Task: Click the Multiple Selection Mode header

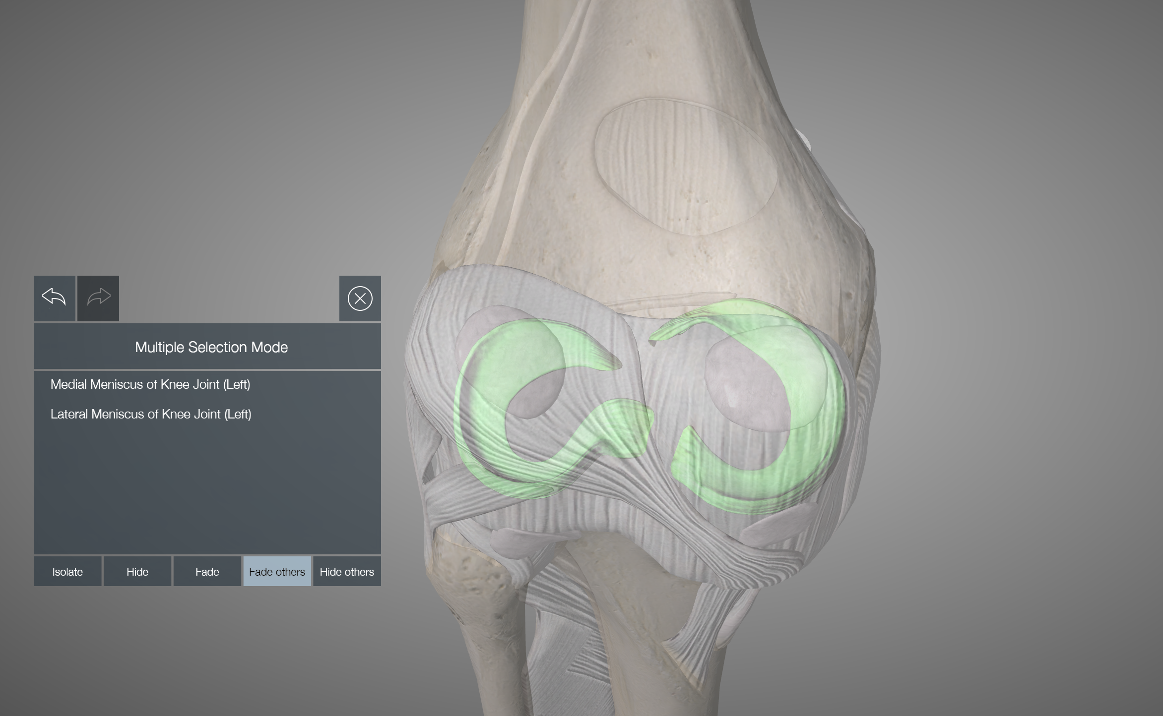Action: [x=207, y=347]
